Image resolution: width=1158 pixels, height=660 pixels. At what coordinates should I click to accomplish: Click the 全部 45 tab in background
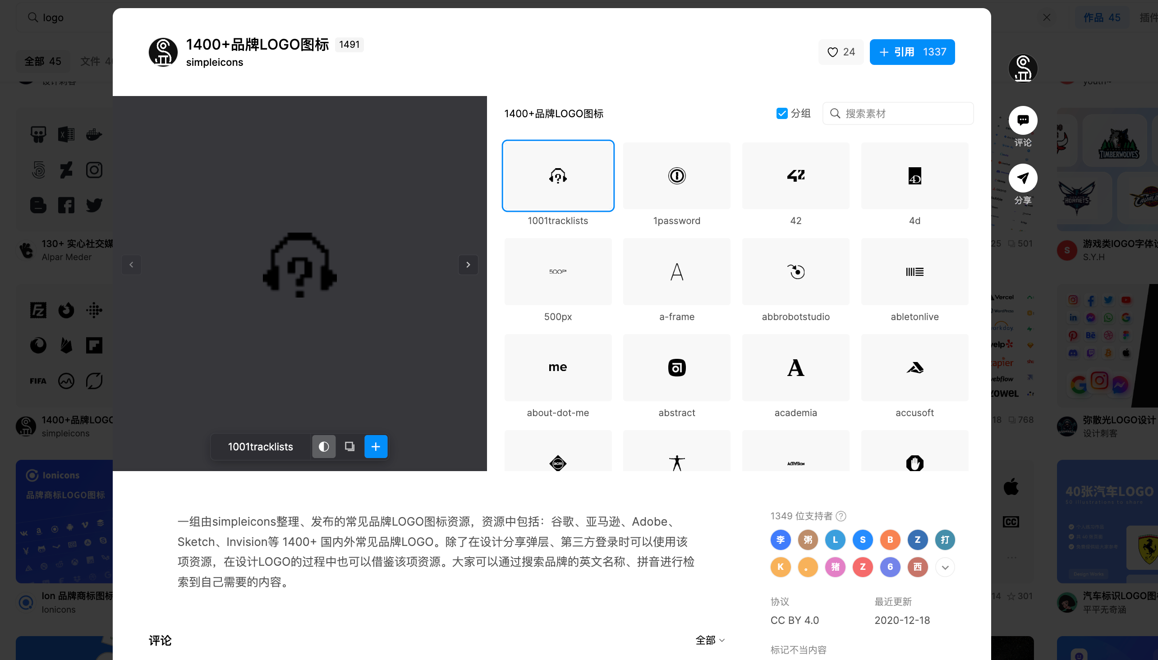pyautogui.click(x=43, y=61)
